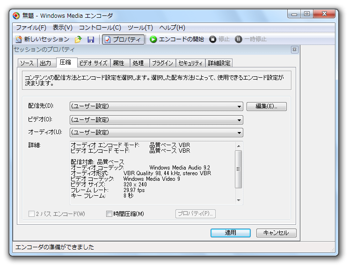Maximize the Windows Media エンコーダ window
Viewport: 349px width, 266px height.
pyautogui.click(x=307, y=14)
